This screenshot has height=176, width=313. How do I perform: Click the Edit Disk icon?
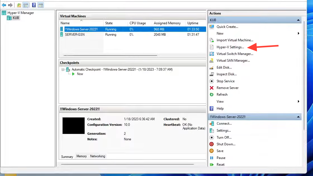pos(212,67)
